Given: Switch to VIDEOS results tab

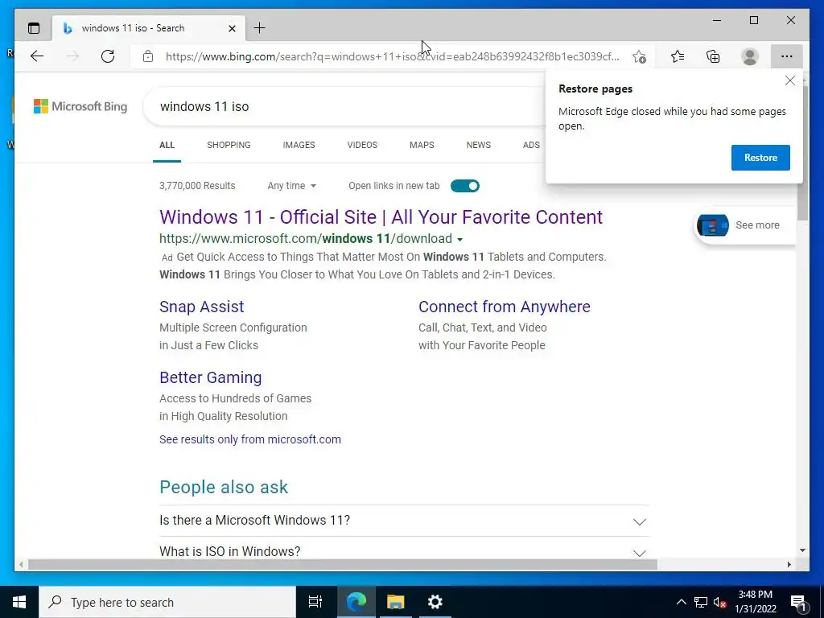Looking at the screenshot, I should [362, 145].
